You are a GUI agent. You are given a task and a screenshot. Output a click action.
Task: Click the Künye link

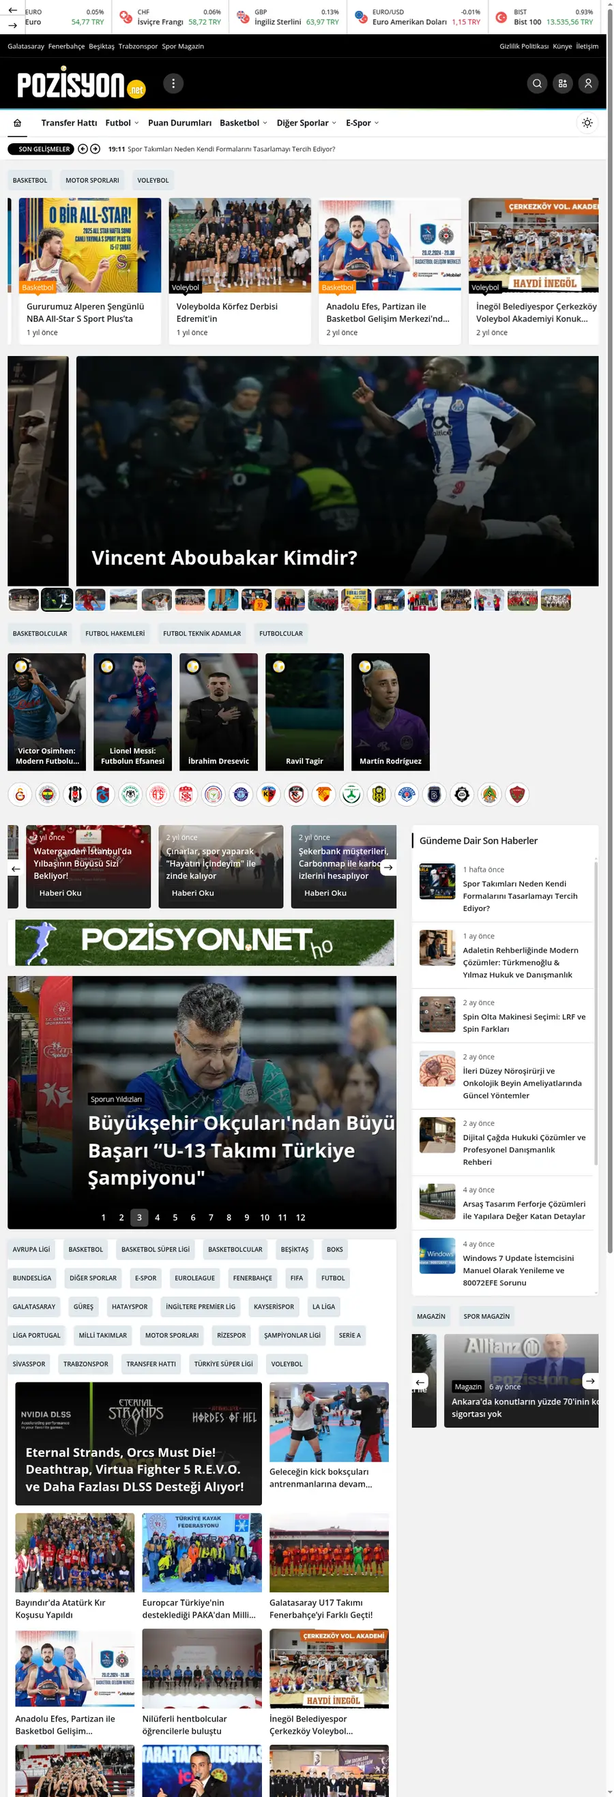(561, 46)
